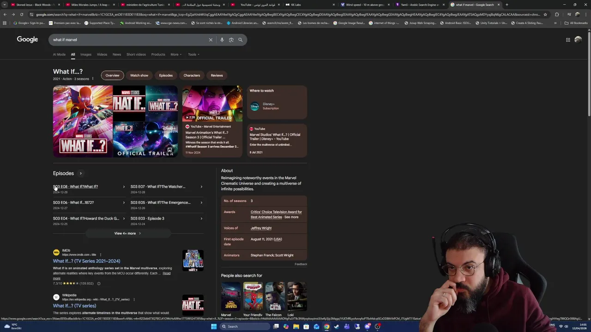Go back with the browser back arrow
Screen dimensions: 591x332
[x=5, y=14]
